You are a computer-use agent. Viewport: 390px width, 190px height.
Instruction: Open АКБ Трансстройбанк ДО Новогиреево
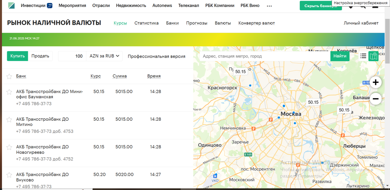[43, 150]
